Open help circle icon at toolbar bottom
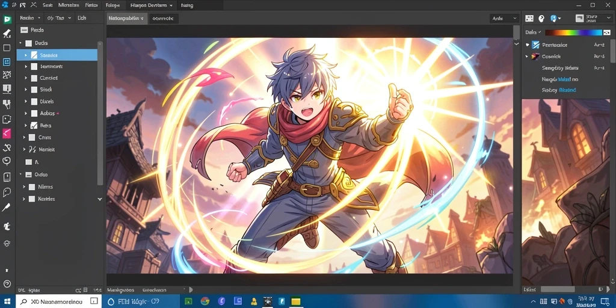616x308 pixels. click(7, 284)
